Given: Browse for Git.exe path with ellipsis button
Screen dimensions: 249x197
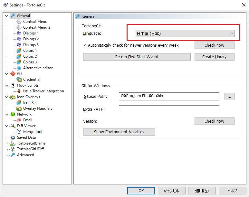Looking at the screenshot, I should coord(229,97).
